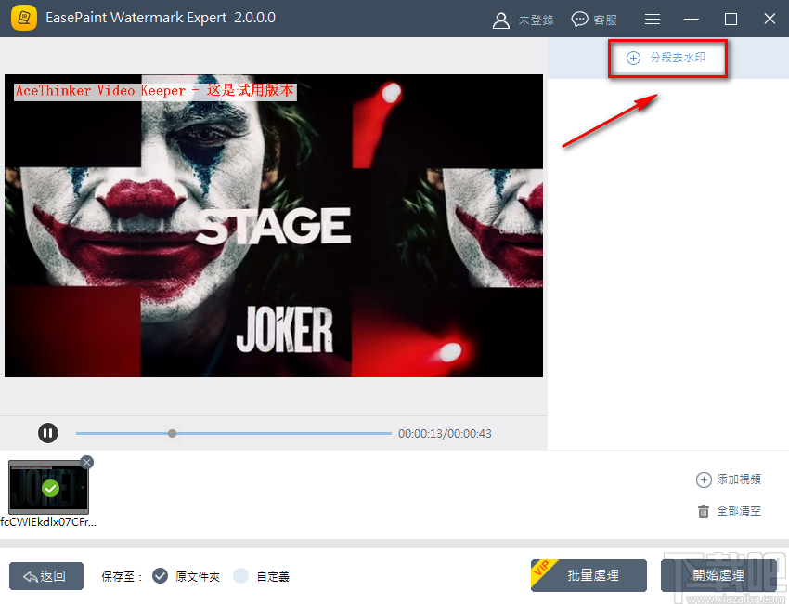Click file name fcCWIEkdlx07CFr...

tap(48, 522)
